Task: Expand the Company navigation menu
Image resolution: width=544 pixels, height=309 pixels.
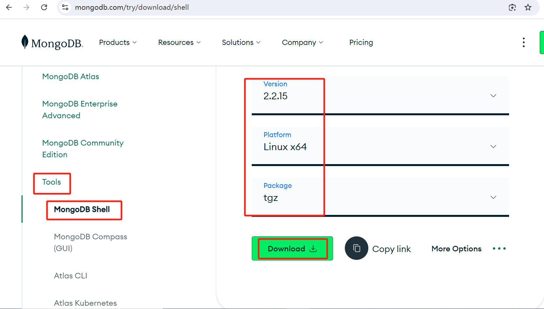Action: 303,42
